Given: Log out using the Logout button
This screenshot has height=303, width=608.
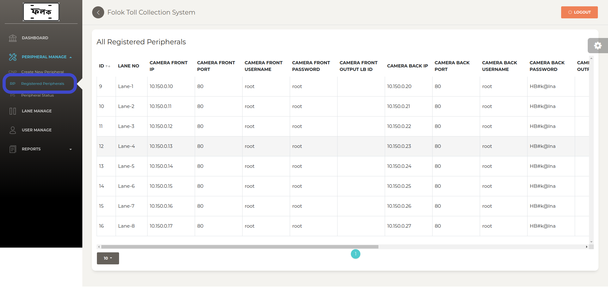Looking at the screenshot, I should point(579,12).
